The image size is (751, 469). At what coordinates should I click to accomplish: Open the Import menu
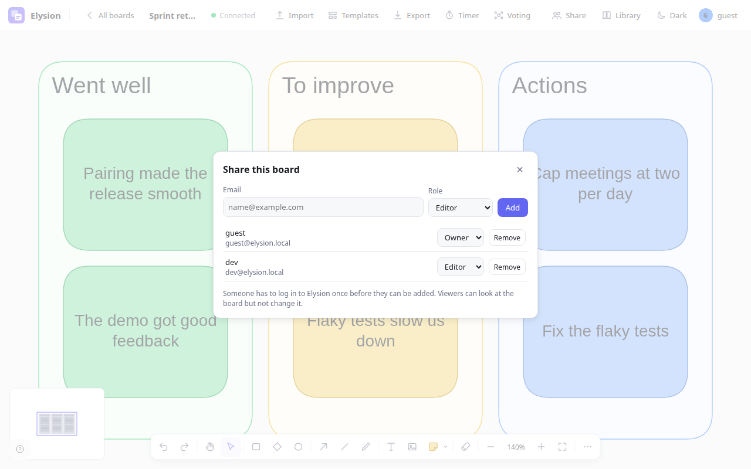click(295, 15)
